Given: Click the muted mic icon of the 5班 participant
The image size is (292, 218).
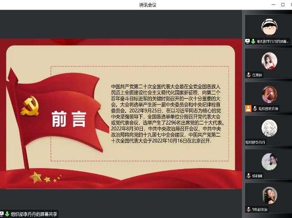Looking at the screenshot, I should coord(248,209).
